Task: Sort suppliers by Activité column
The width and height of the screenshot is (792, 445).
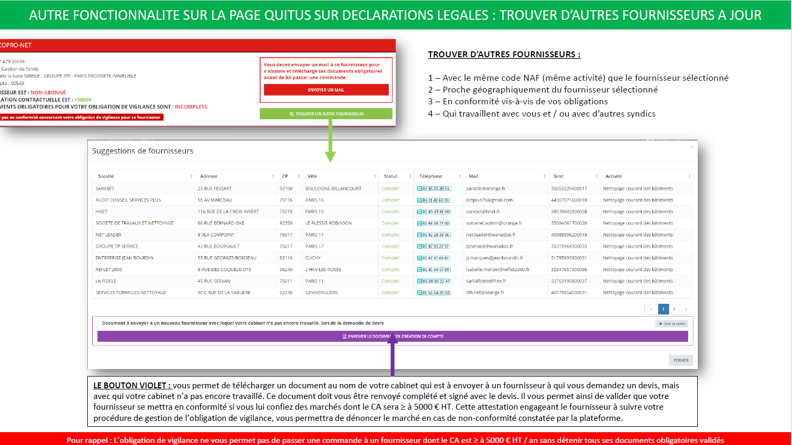Action: pos(646,176)
